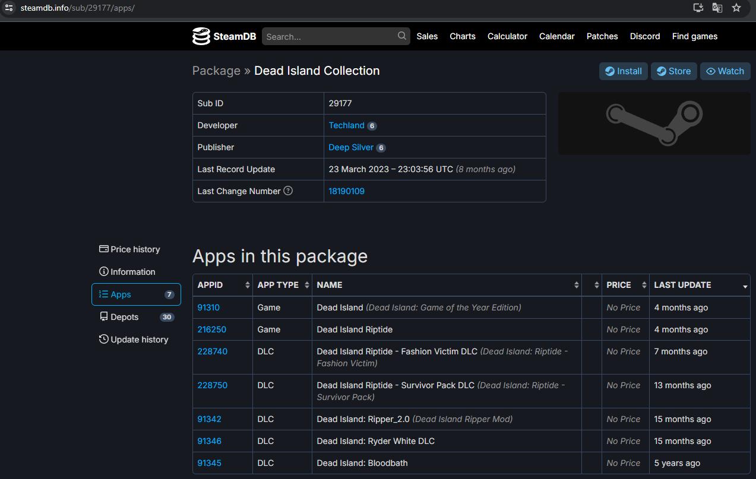Click Dead Island: Bloodbath name
The width and height of the screenshot is (756, 479).
(x=362, y=463)
